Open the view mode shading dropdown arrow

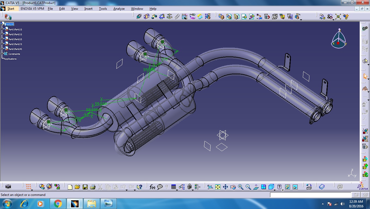pos(275,189)
